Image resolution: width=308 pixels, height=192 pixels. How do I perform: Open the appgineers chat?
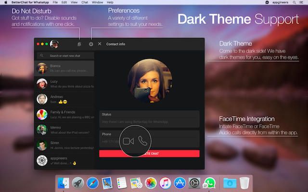tap(64, 160)
